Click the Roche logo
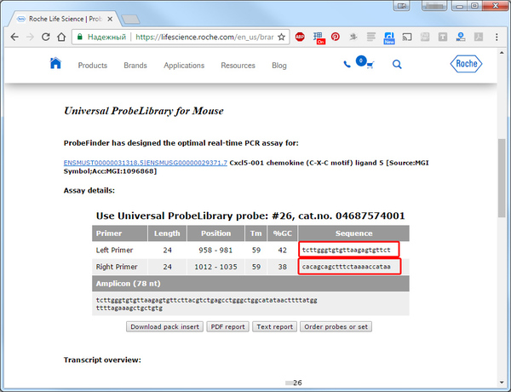511x392 pixels. click(466, 64)
